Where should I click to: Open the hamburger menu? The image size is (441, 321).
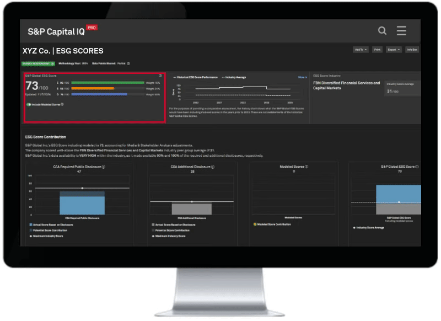[401, 31]
